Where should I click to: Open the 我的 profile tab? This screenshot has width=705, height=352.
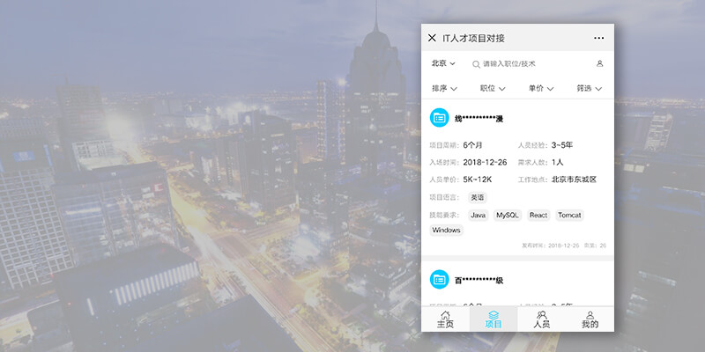[x=590, y=319]
